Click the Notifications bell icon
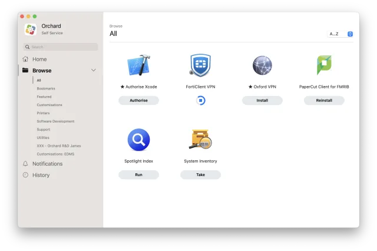377x251 pixels. tap(25, 163)
